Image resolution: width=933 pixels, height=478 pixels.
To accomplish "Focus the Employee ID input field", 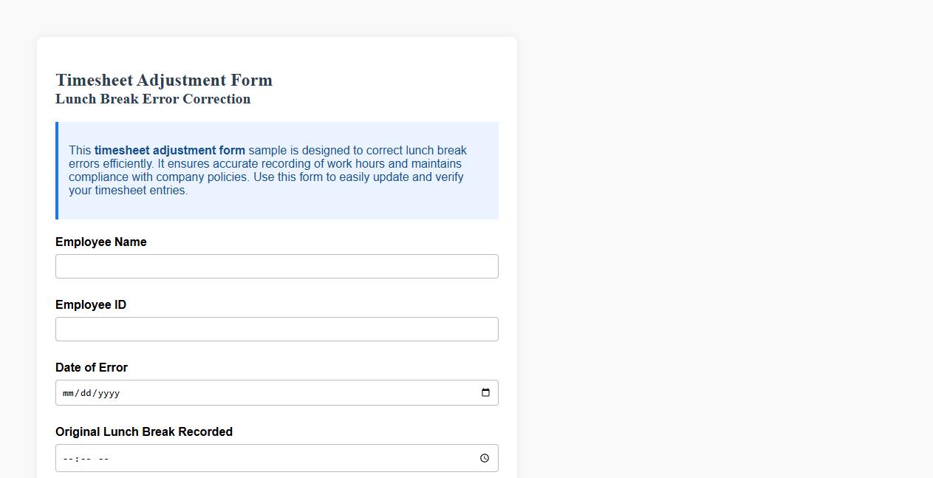I will [277, 329].
